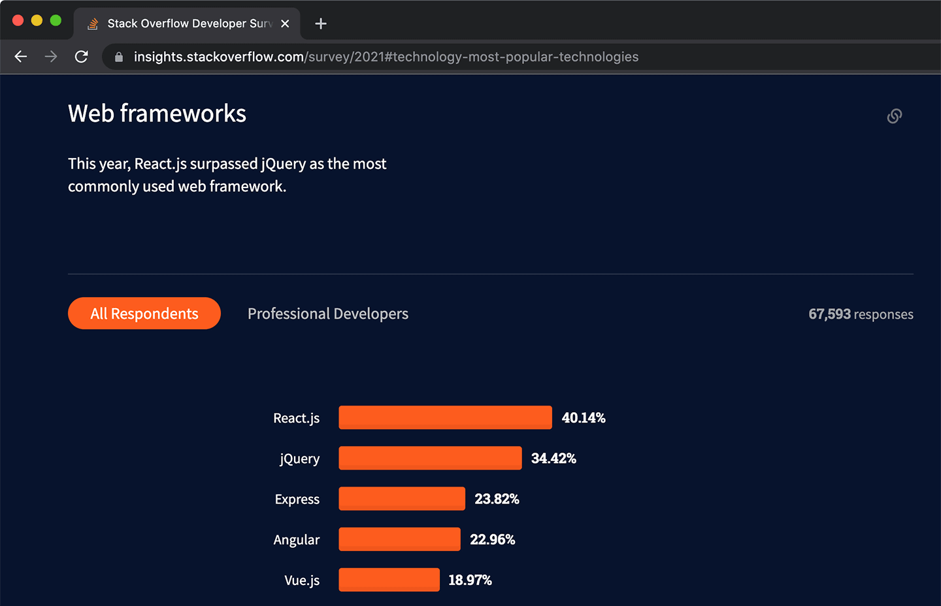Click the Express label
Image resolution: width=941 pixels, height=606 pixels.
point(297,500)
